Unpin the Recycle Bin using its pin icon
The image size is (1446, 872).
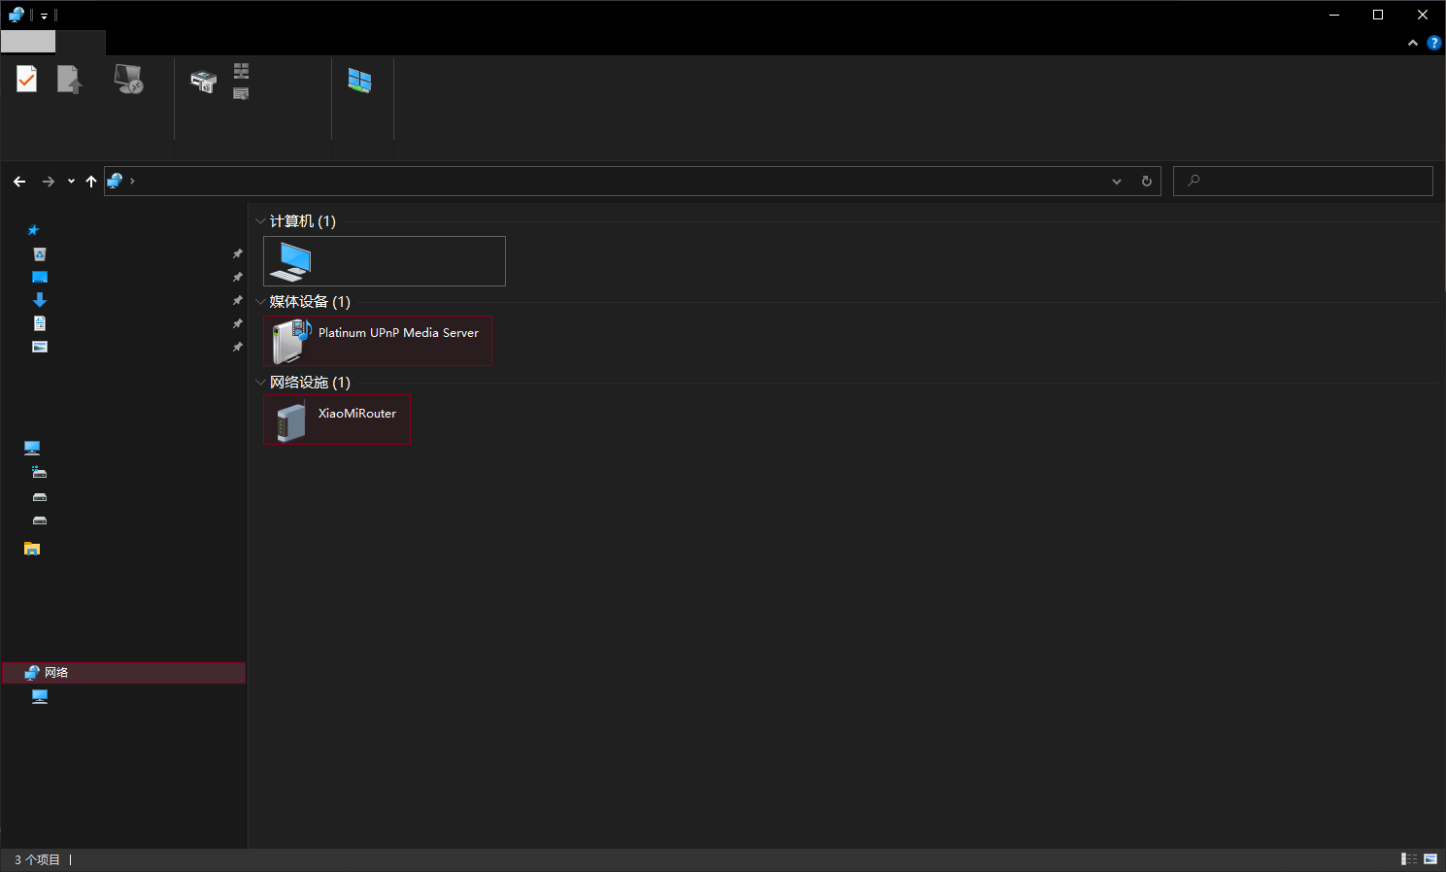(x=238, y=253)
